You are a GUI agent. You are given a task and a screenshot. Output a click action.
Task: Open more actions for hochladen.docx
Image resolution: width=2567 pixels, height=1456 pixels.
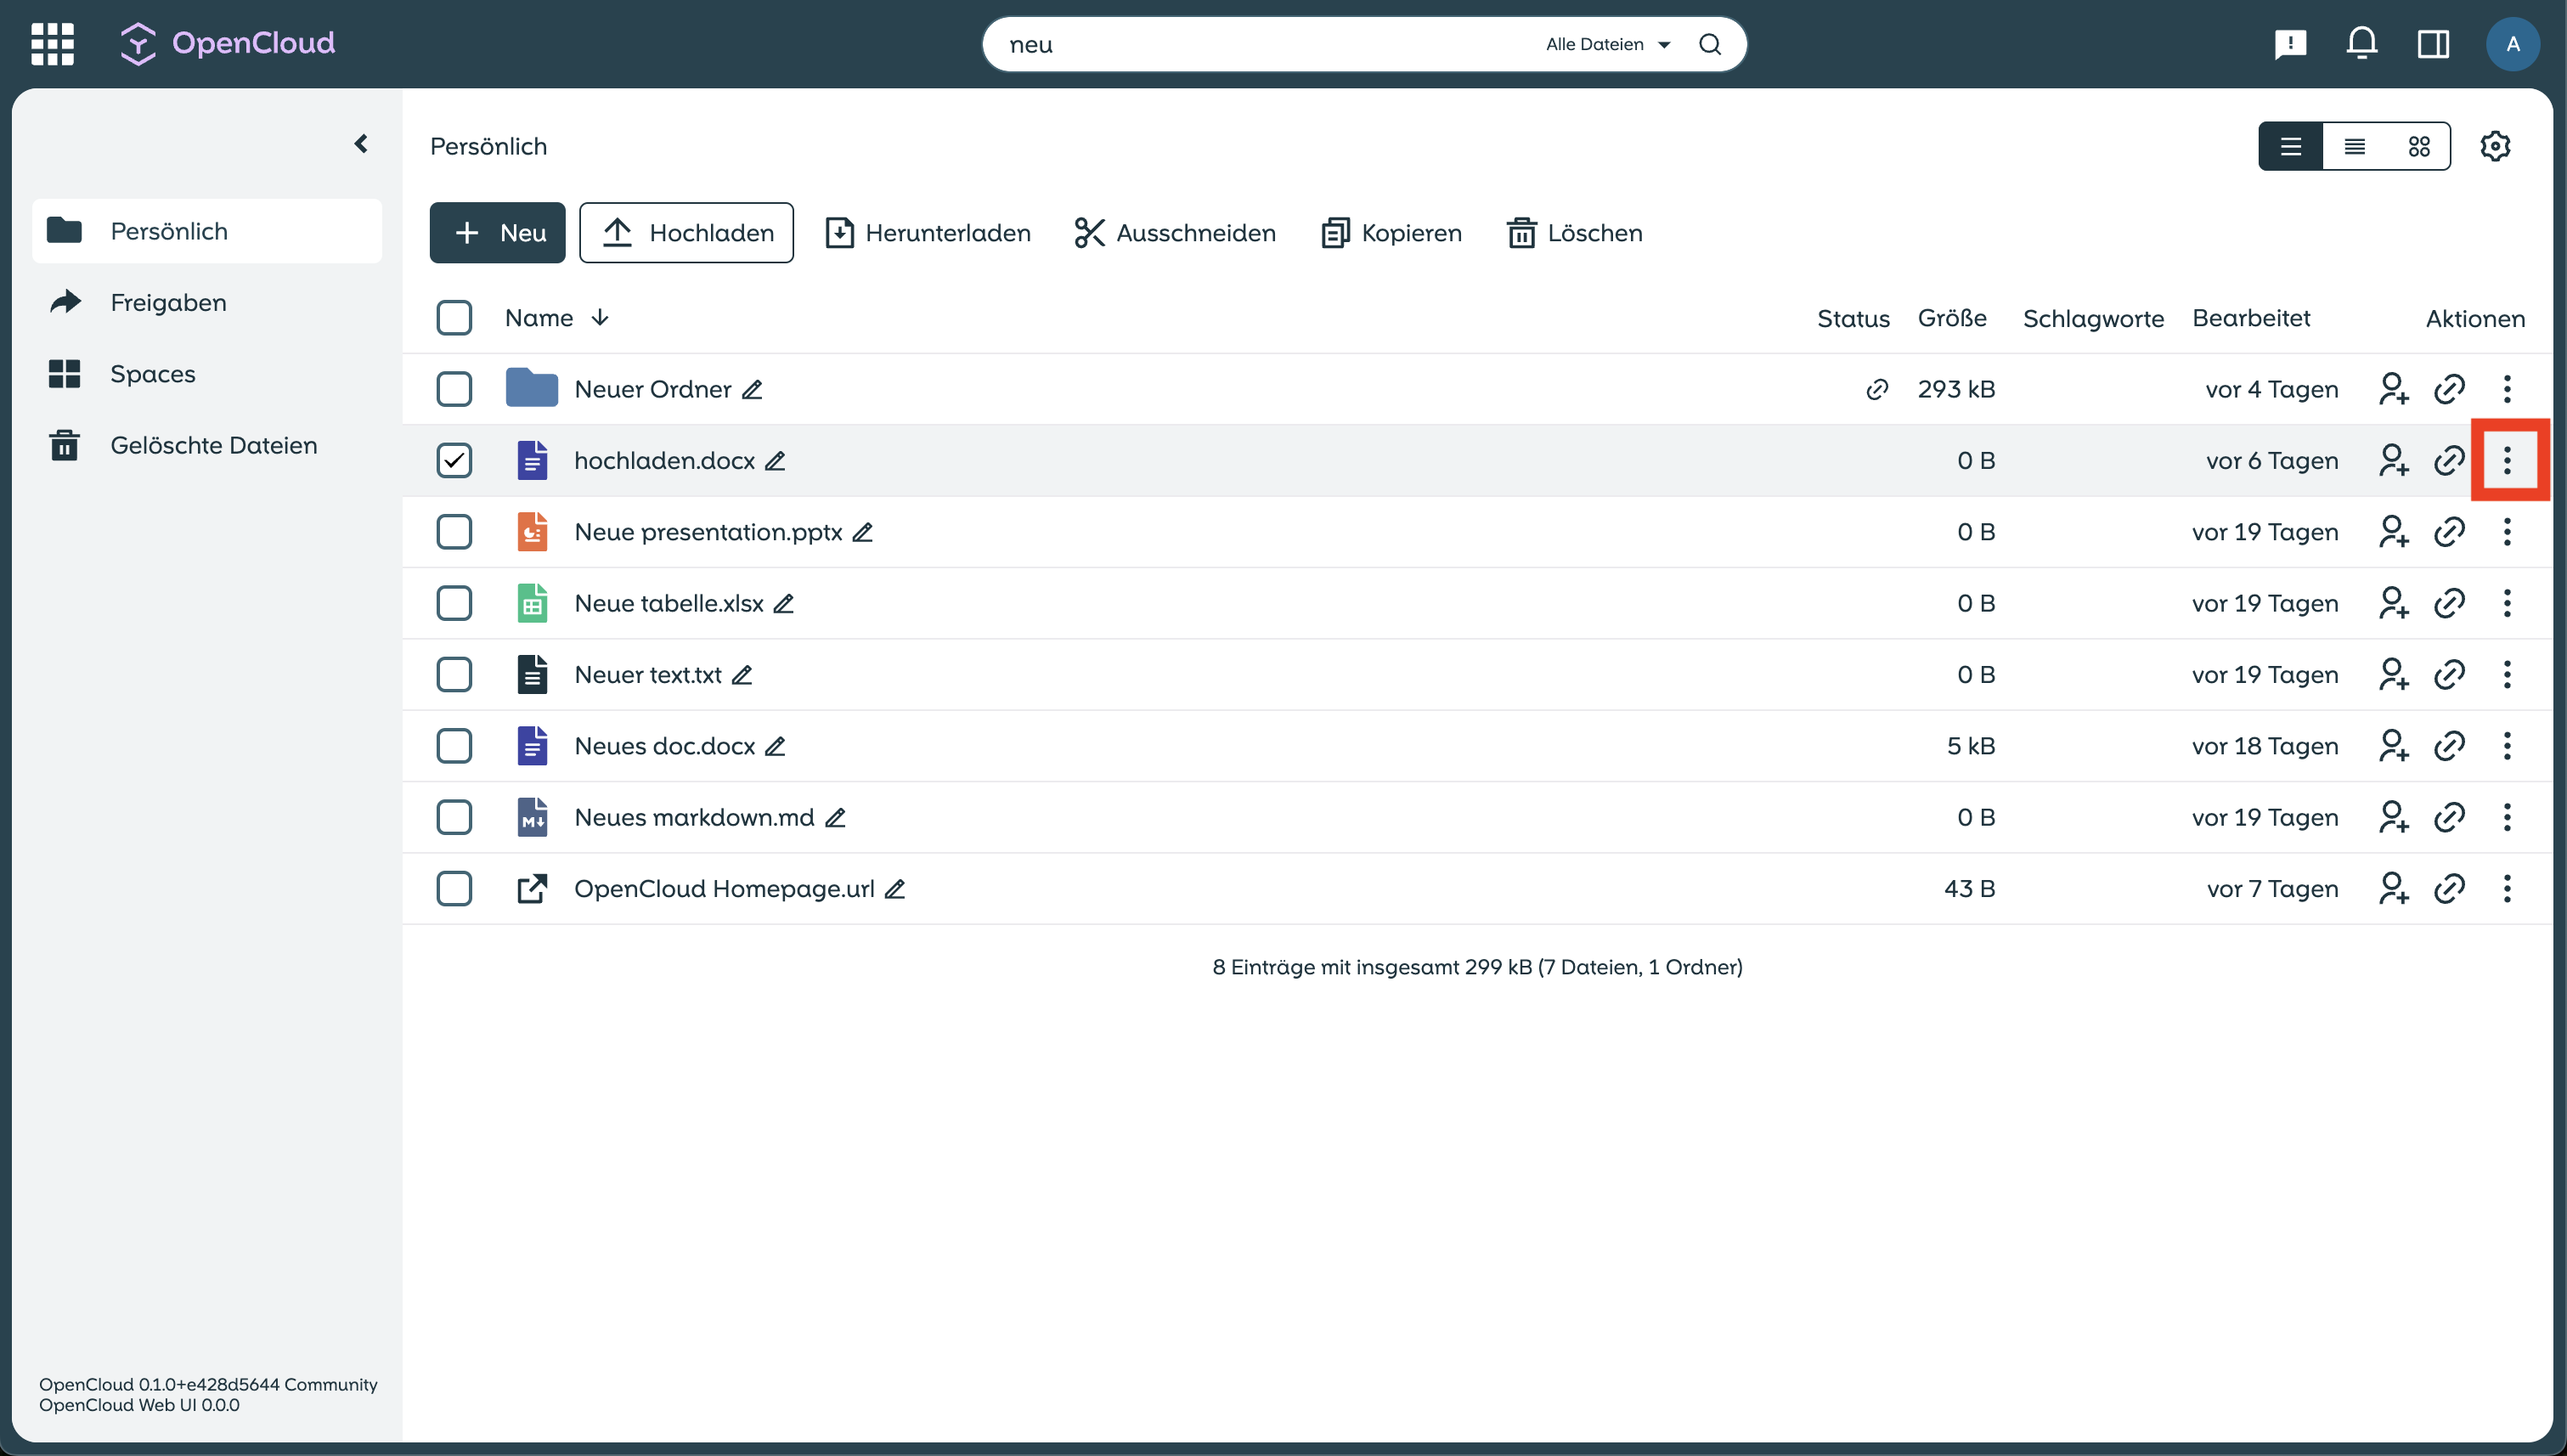[x=2506, y=460]
